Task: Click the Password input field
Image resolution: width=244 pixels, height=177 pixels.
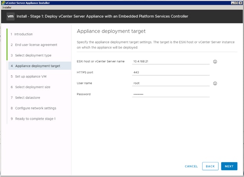Action: [x=171, y=94]
